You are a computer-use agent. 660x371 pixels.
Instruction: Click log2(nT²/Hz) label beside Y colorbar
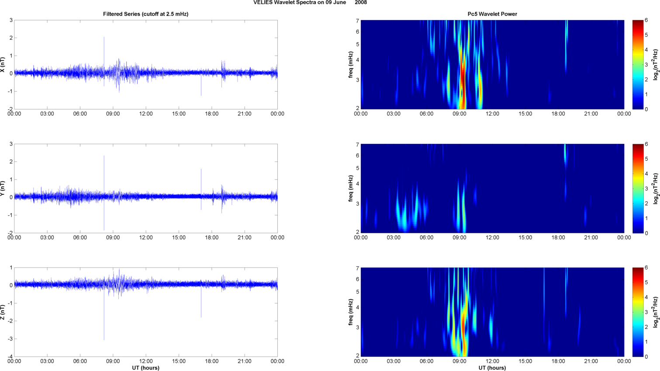(x=656, y=188)
